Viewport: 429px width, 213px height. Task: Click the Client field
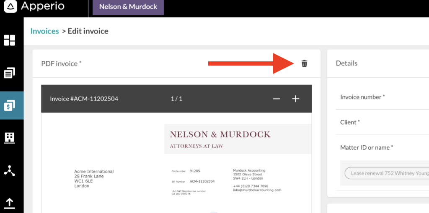pyautogui.click(x=382, y=122)
